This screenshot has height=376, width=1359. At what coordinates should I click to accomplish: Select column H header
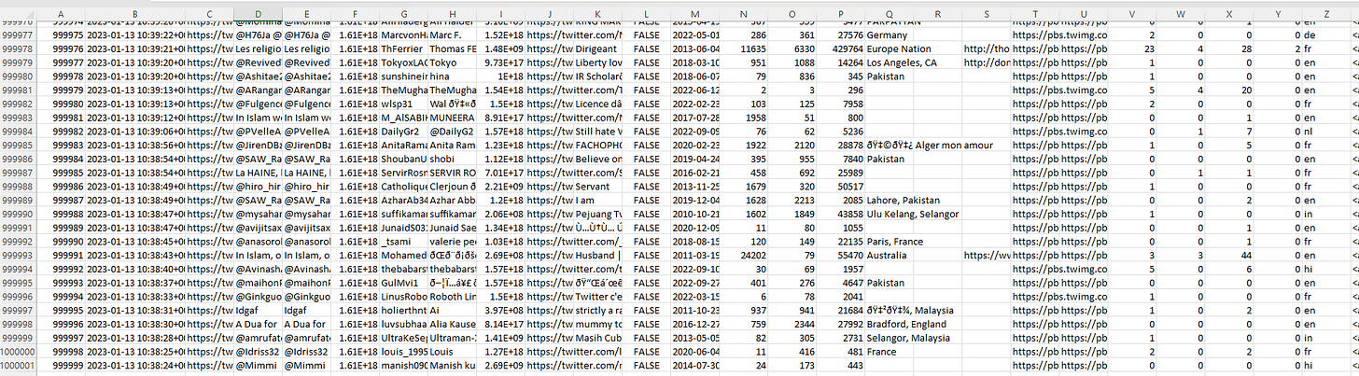coord(453,13)
